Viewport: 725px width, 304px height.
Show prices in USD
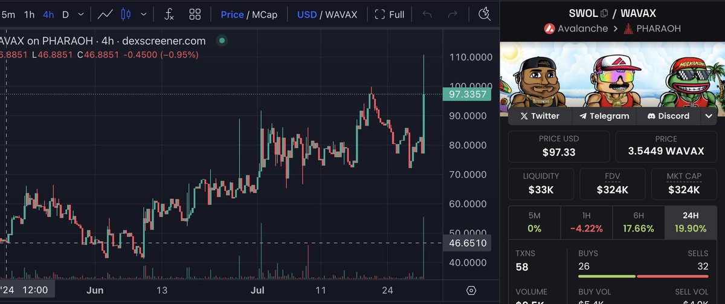[307, 15]
